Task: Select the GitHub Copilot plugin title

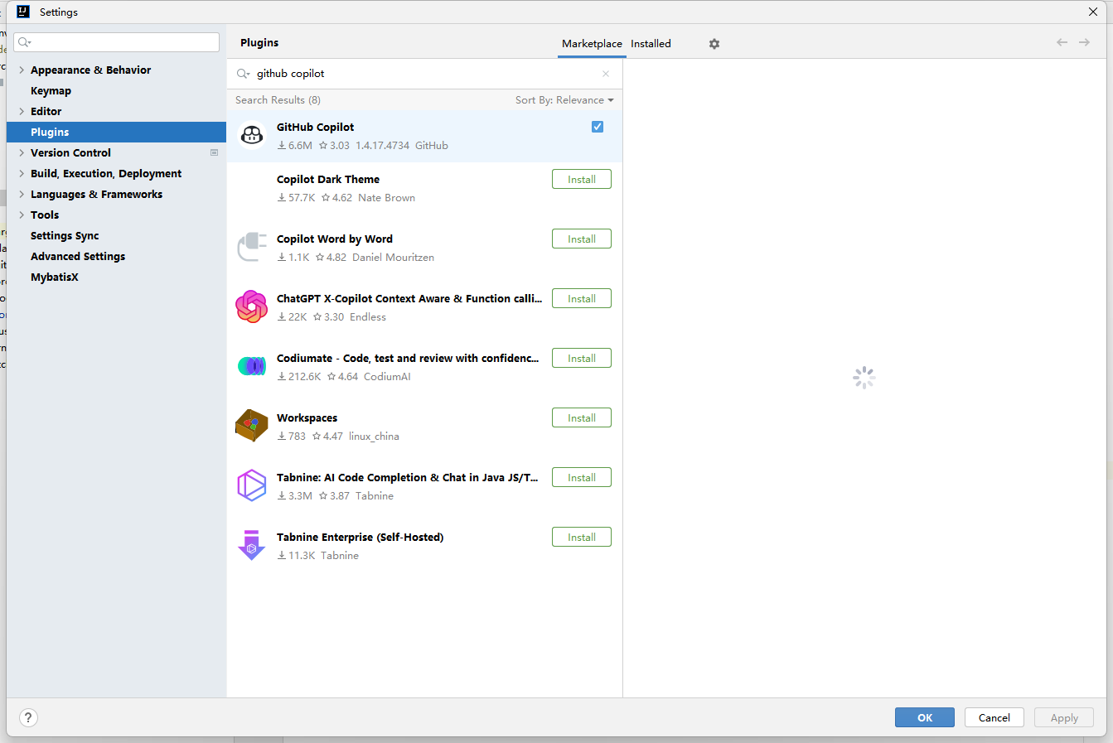Action: click(315, 127)
